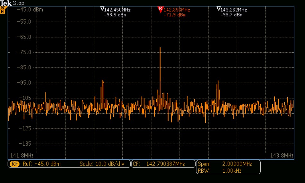Click the -95.0 axis label
Image resolution: width=305 pixels, height=183 pixels.
pos(24,83)
